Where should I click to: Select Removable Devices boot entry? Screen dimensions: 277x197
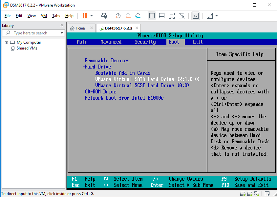point(107,61)
